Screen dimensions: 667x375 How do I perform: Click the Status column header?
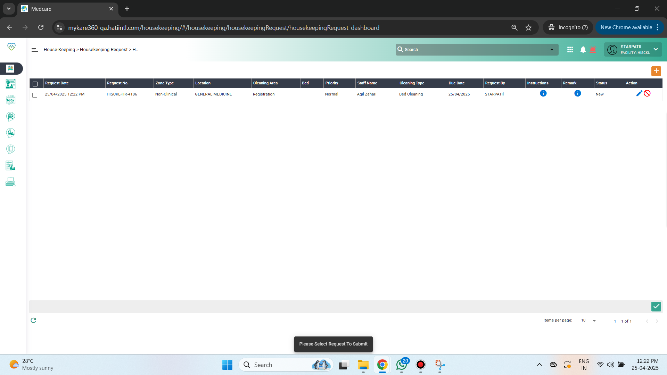[x=601, y=83]
